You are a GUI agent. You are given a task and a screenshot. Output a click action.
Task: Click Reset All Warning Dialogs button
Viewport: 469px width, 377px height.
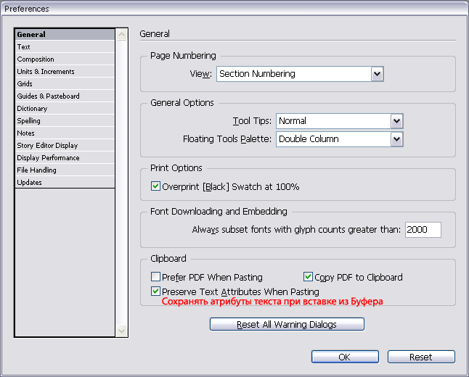287,324
